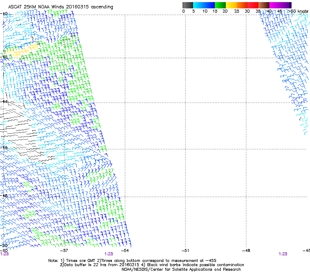310x272 pixels.
Task: Select the gray 0–5 knots color bar segment
Action: [188, 5]
